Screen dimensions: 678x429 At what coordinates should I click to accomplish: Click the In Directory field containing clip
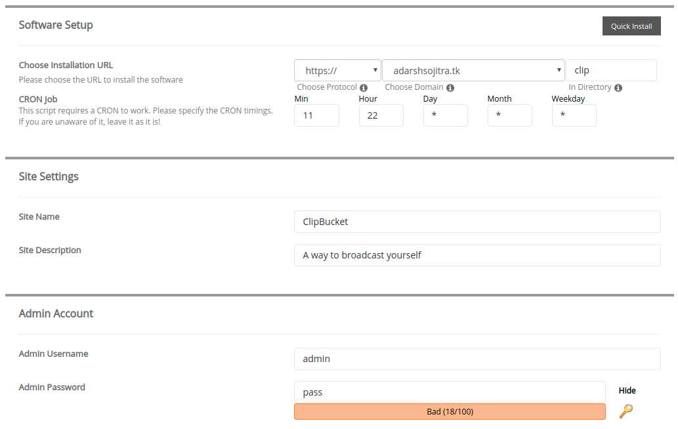[612, 70]
